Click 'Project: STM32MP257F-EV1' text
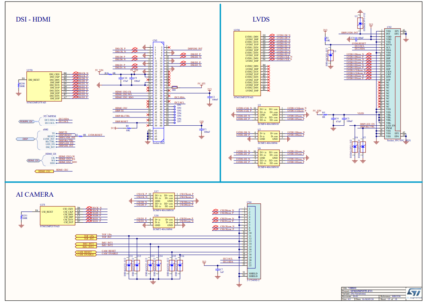This screenshot has width=427, height=303. click(357, 291)
